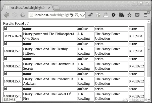Open a new tab
This screenshot has width=152, height=103.
pyautogui.click(x=57, y=8)
